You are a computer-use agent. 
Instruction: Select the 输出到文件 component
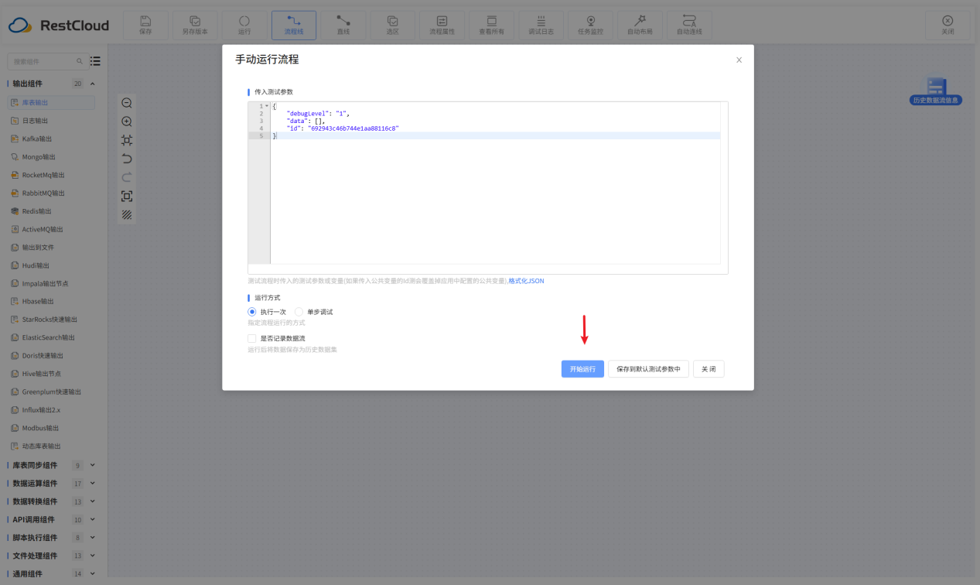coord(51,247)
